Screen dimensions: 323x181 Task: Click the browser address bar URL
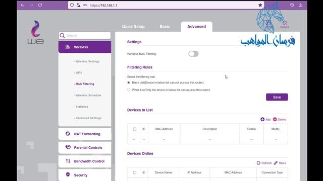point(103,6)
